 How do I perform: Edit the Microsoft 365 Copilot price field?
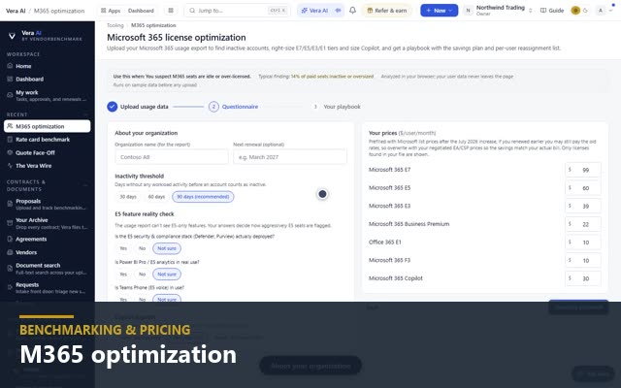583,278
